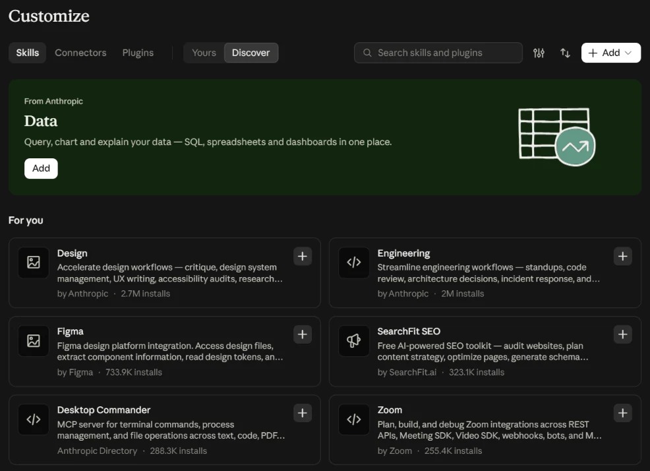Open the Figma skill title
The width and height of the screenshot is (650, 471).
pos(70,331)
